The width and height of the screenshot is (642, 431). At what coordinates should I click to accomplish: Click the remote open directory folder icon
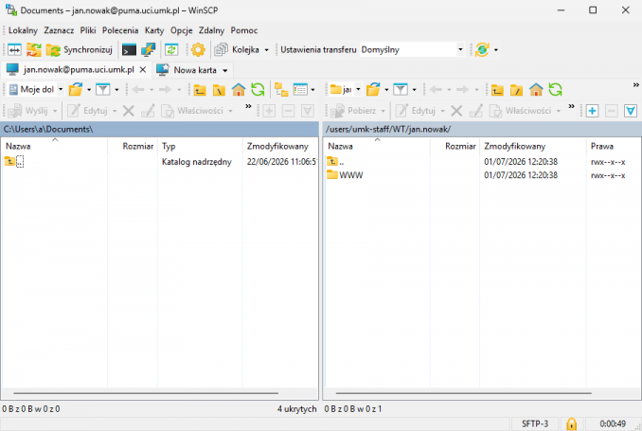pyautogui.click(x=373, y=89)
